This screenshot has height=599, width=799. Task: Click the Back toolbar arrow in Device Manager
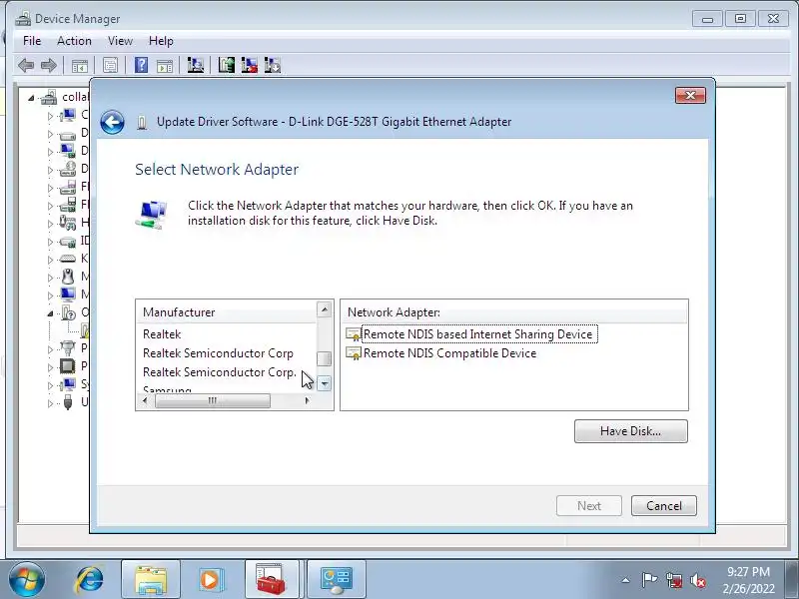point(26,65)
